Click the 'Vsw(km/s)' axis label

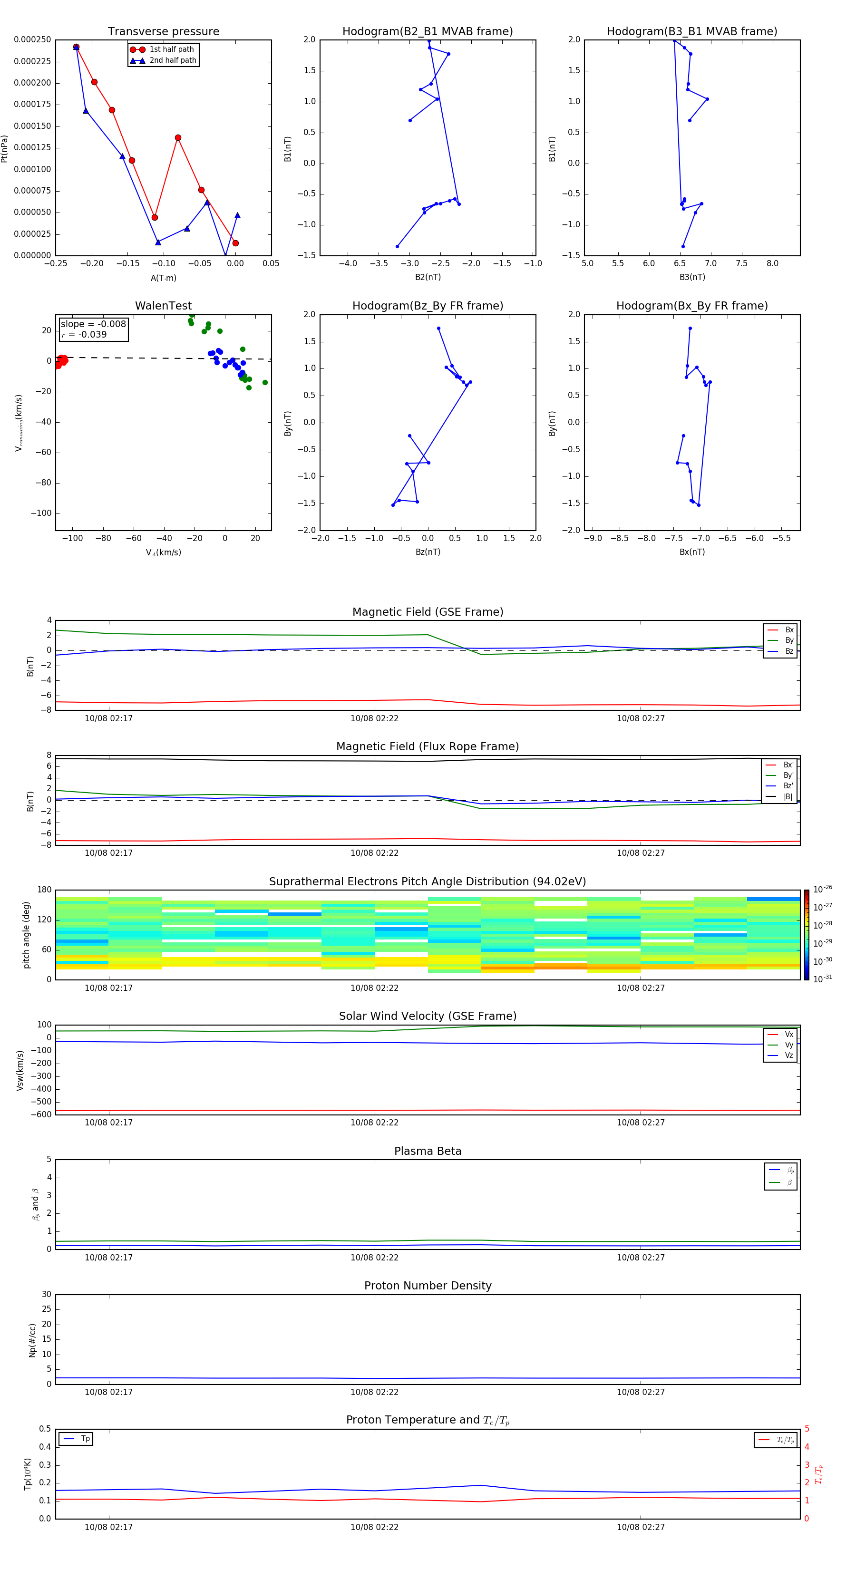[x=19, y=1070]
